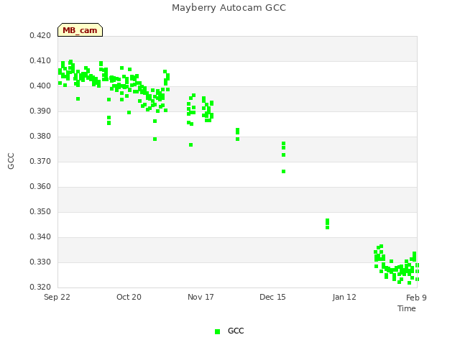Click the vertical GCC y-axis title
The width and height of the screenshot is (460, 345).
coord(11,161)
